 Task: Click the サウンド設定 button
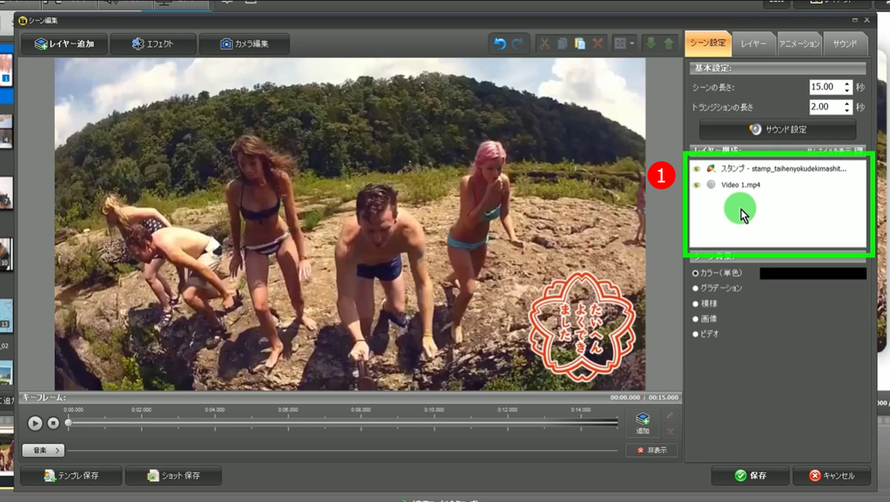[x=778, y=129]
